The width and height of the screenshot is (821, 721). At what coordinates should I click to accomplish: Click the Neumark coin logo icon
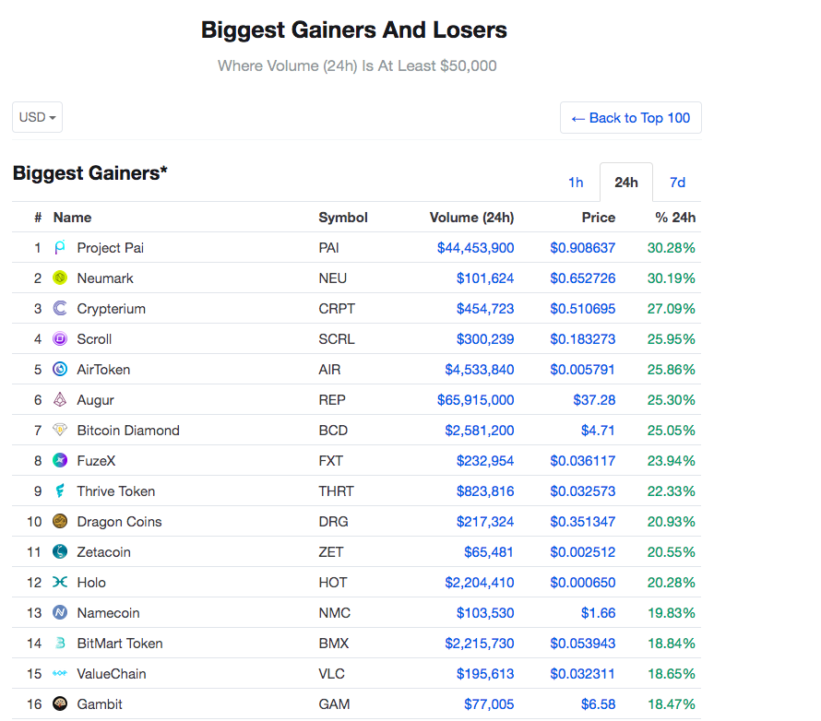(60, 278)
